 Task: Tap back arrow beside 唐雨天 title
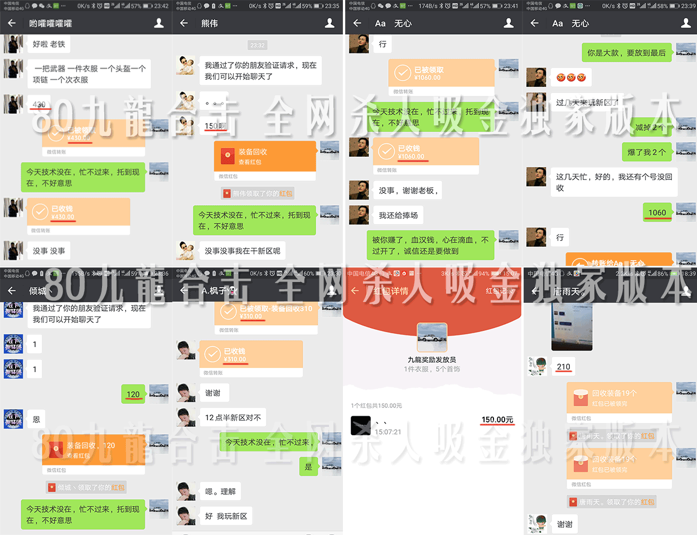pos(535,291)
